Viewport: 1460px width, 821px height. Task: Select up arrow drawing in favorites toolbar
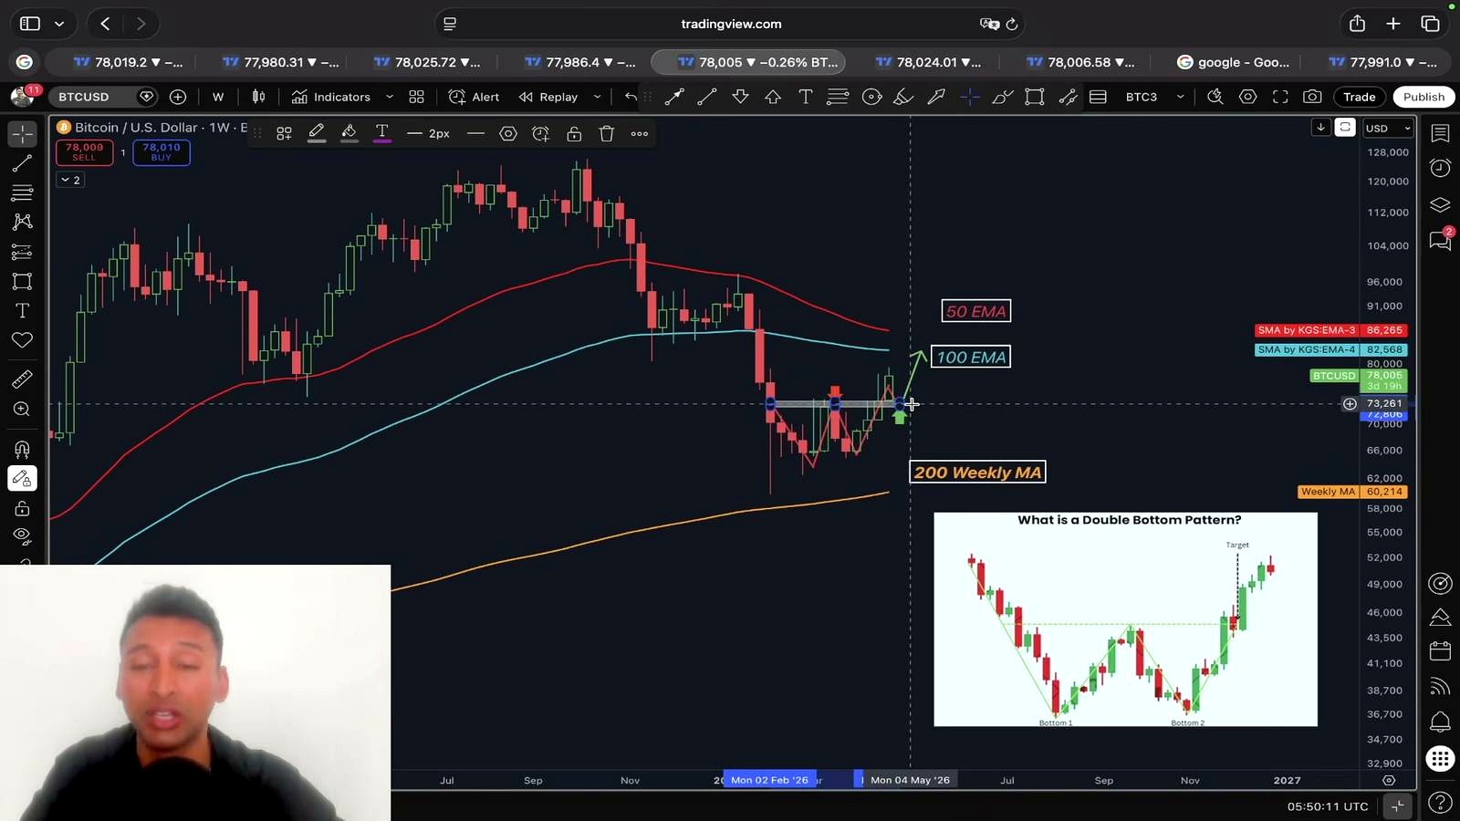click(773, 97)
